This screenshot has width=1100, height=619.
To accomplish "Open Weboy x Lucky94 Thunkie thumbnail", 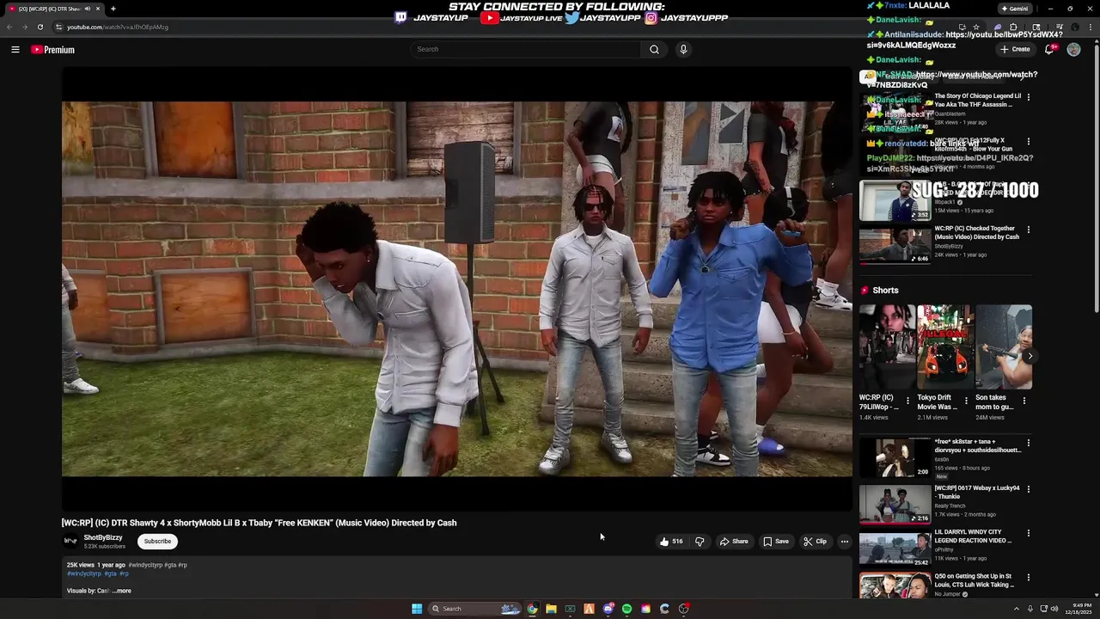I will 895,503.
